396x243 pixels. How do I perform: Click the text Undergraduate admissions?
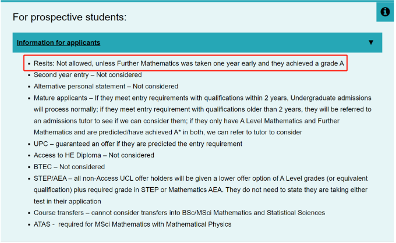click(331, 98)
